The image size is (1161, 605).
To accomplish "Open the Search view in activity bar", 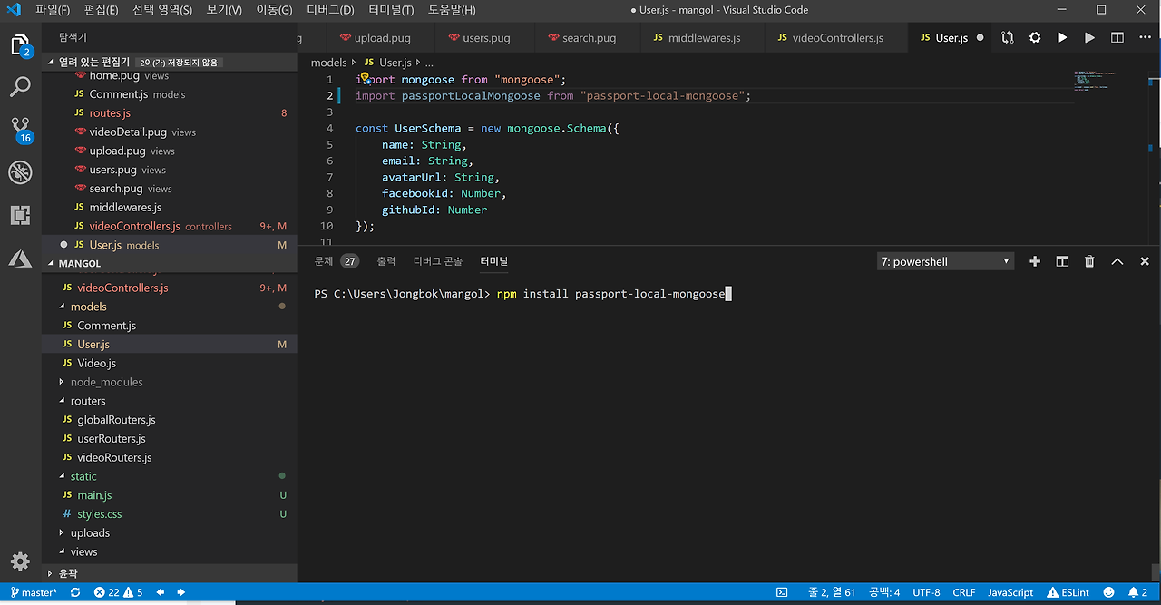I will 20,87.
